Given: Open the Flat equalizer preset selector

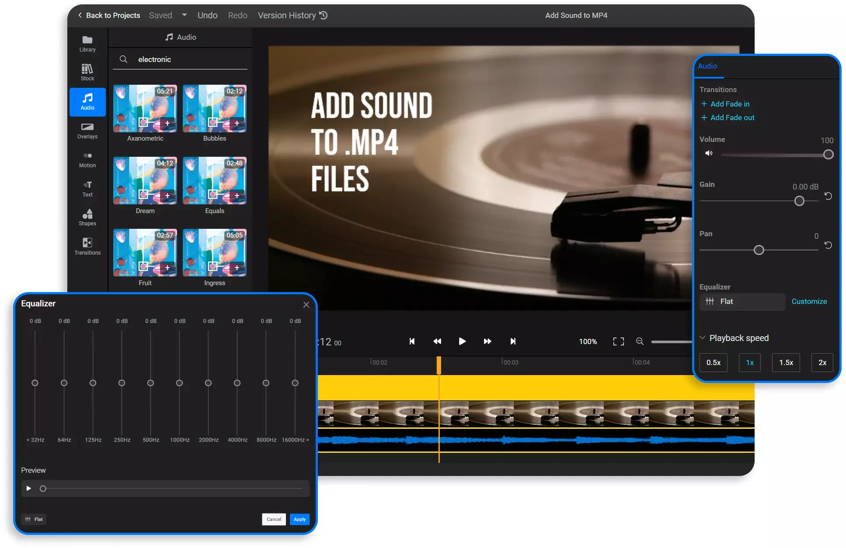Looking at the screenshot, I should 742,301.
